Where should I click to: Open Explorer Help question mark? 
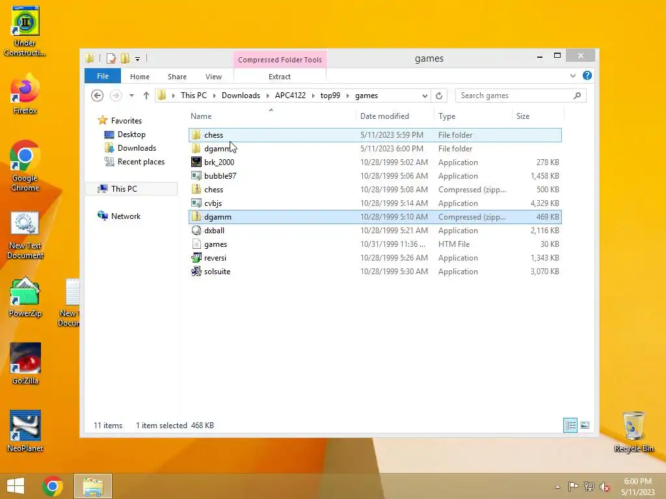[x=587, y=75]
